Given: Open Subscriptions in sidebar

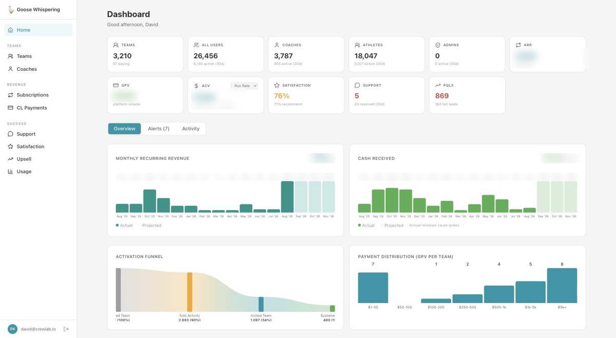Looking at the screenshot, I should [38, 95].
